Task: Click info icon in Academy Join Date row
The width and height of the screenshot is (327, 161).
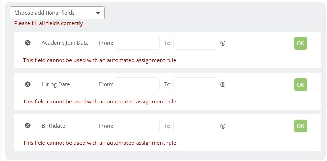Action: click(x=222, y=43)
